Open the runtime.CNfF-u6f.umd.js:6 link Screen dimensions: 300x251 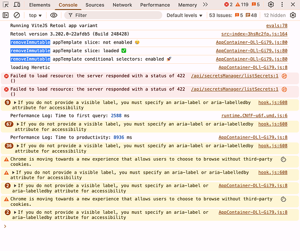pos(254,115)
